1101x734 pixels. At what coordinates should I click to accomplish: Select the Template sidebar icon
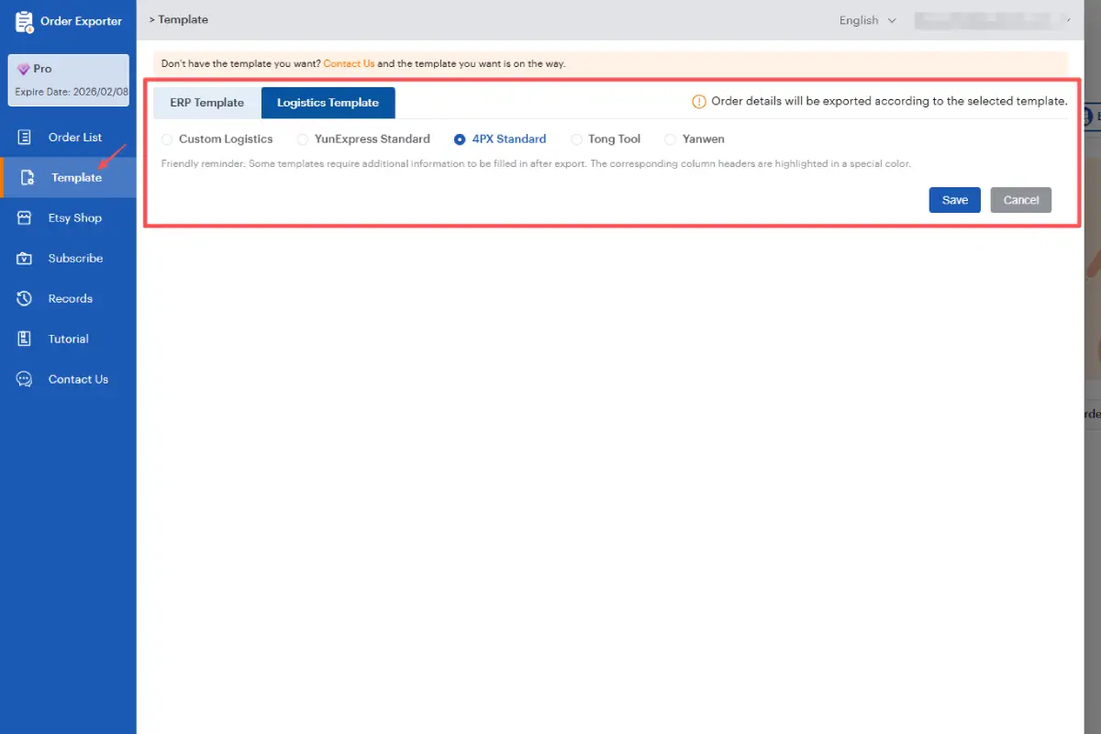tap(22, 177)
